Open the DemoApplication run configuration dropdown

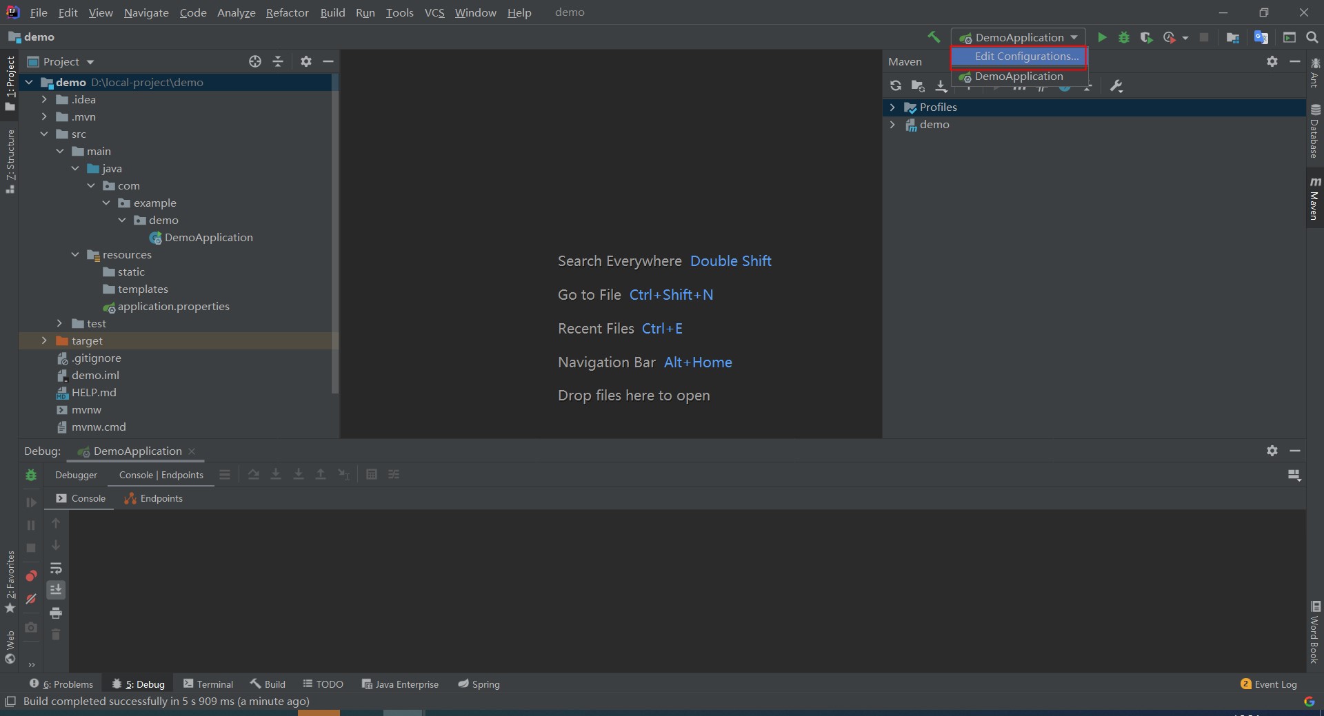tap(1018, 37)
